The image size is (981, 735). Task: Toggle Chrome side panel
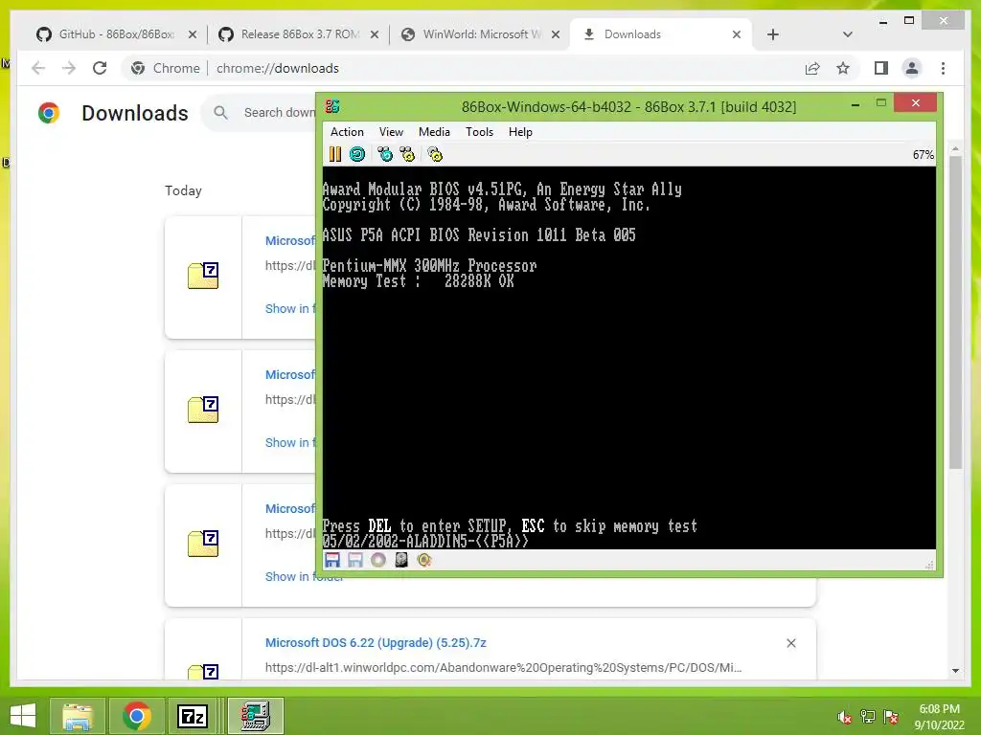pyautogui.click(x=881, y=68)
